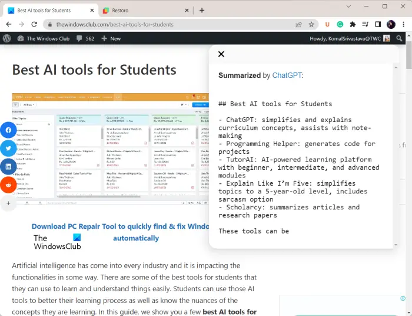412x316 pixels.
Task: Open the Chrome profile avatar
Action: [391, 25]
